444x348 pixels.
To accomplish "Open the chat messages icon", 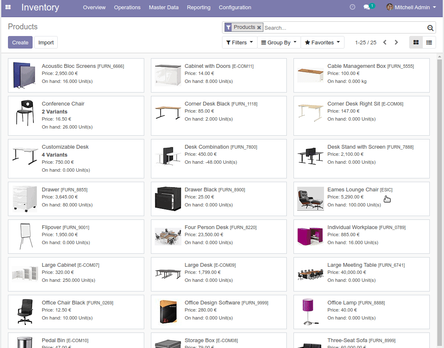I will 367,7.
